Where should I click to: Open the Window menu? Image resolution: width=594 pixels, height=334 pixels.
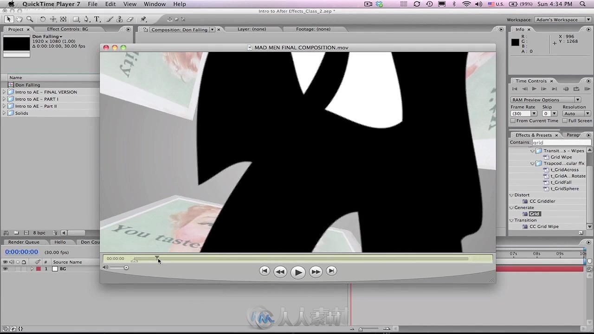155,4
